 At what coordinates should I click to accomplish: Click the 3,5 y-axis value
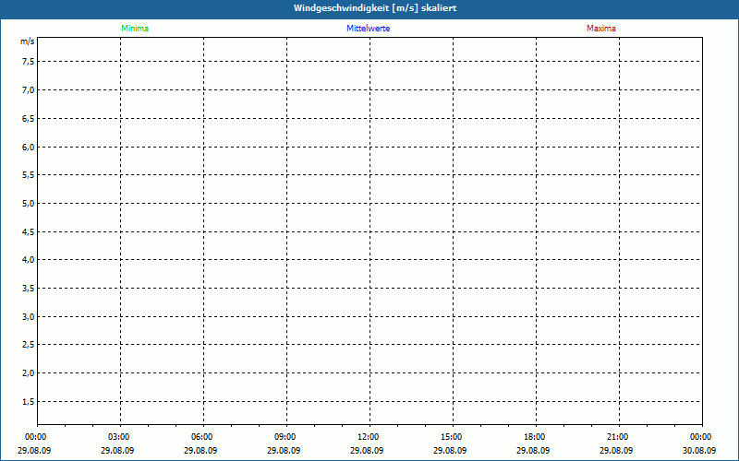click(x=29, y=289)
